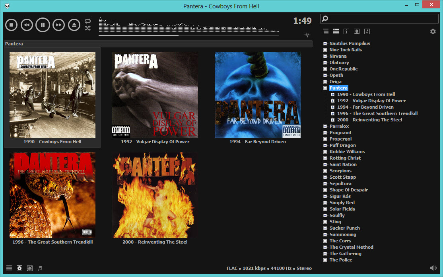Skip to the next track
The width and height of the screenshot is (443, 277).
[x=58, y=25]
